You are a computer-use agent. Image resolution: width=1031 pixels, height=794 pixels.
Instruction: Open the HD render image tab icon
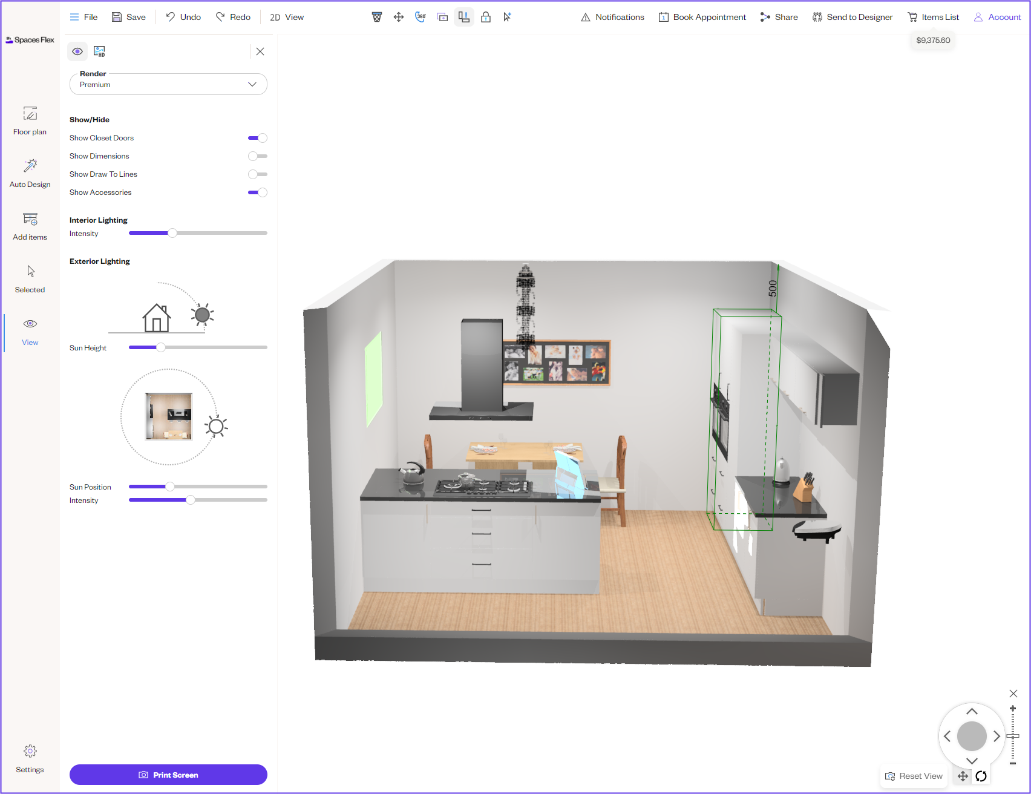point(99,51)
